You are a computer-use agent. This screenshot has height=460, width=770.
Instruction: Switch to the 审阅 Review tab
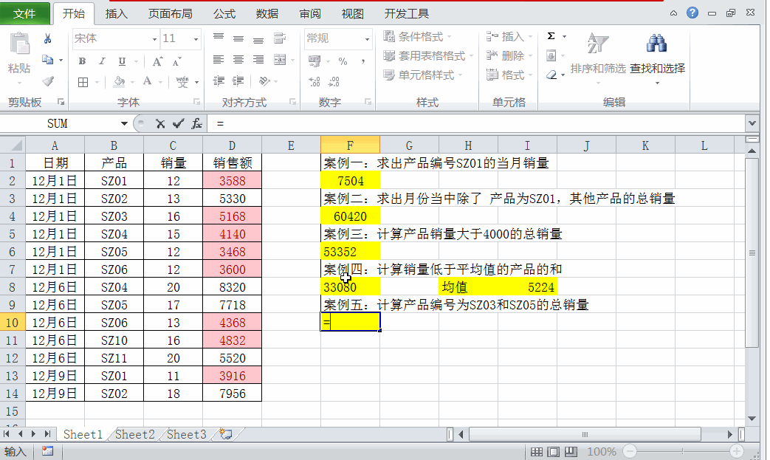(x=310, y=14)
